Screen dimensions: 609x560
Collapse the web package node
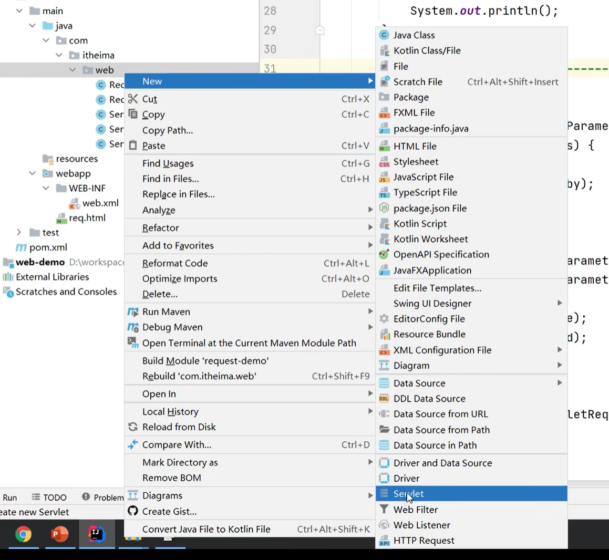[73, 70]
